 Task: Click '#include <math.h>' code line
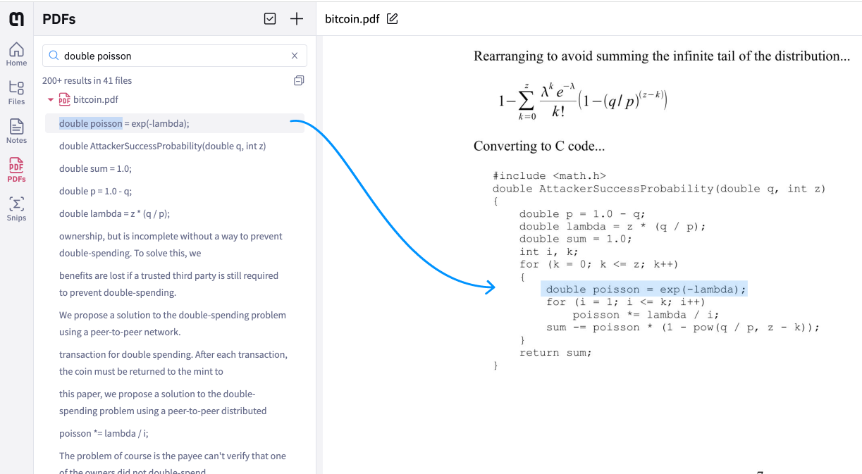549,176
